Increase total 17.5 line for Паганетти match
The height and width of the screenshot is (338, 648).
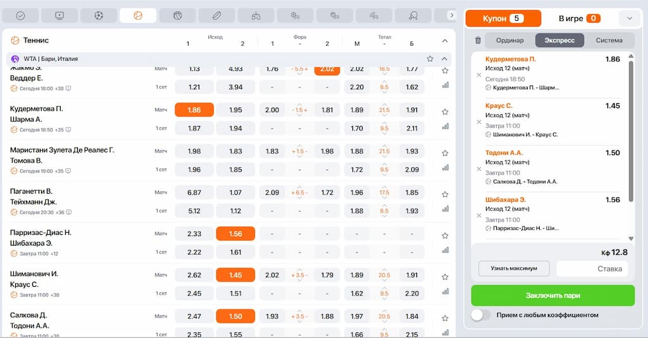pyautogui.click(x=384, y=187)
